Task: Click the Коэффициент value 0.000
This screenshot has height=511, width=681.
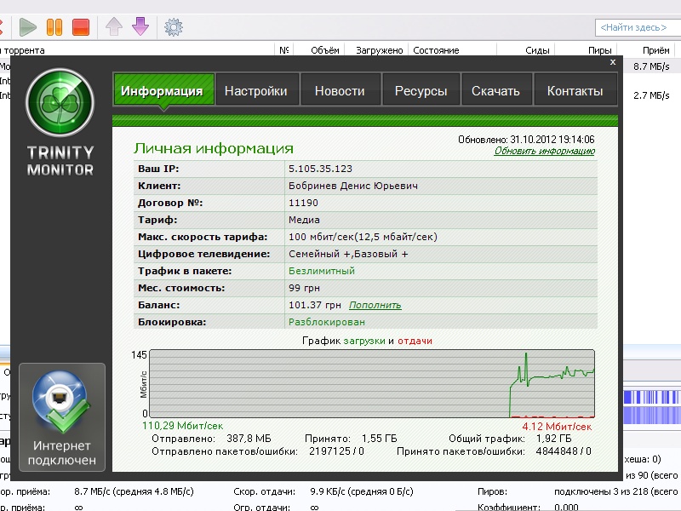Action: (x=566, y=507)
